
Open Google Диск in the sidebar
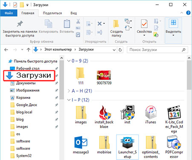click(26, 105)
